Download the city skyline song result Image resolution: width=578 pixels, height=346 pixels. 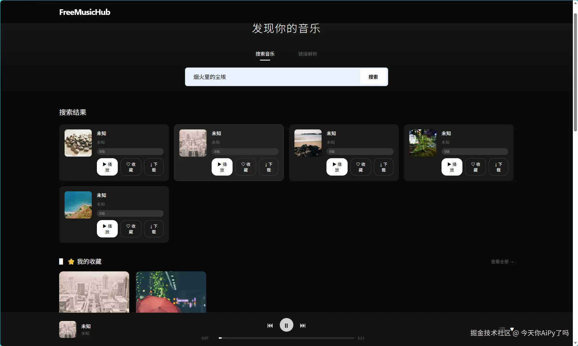pyautogui.click(x=269, y=167)
